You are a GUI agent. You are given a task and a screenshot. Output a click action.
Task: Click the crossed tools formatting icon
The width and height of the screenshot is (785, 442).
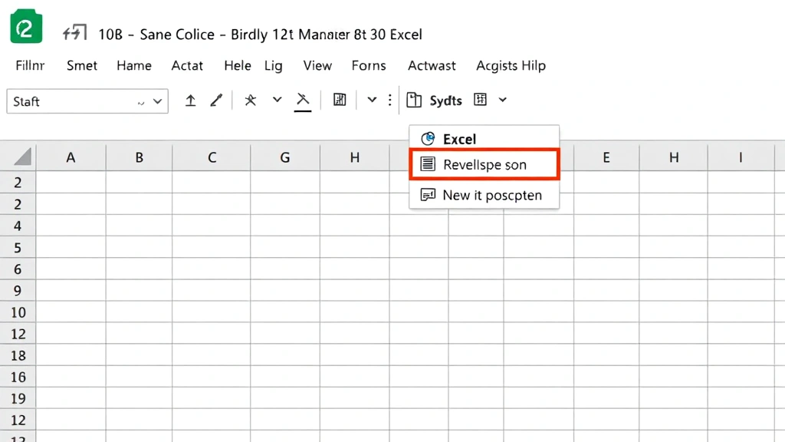[249, 100]
